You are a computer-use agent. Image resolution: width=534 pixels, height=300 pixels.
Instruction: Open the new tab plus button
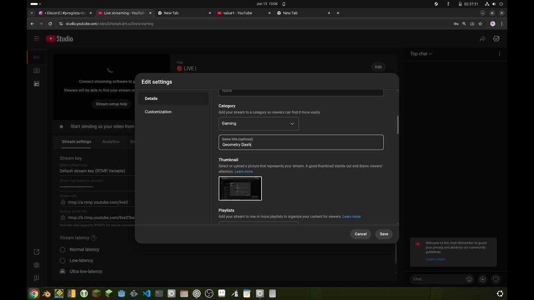click(x=338, y=13)
